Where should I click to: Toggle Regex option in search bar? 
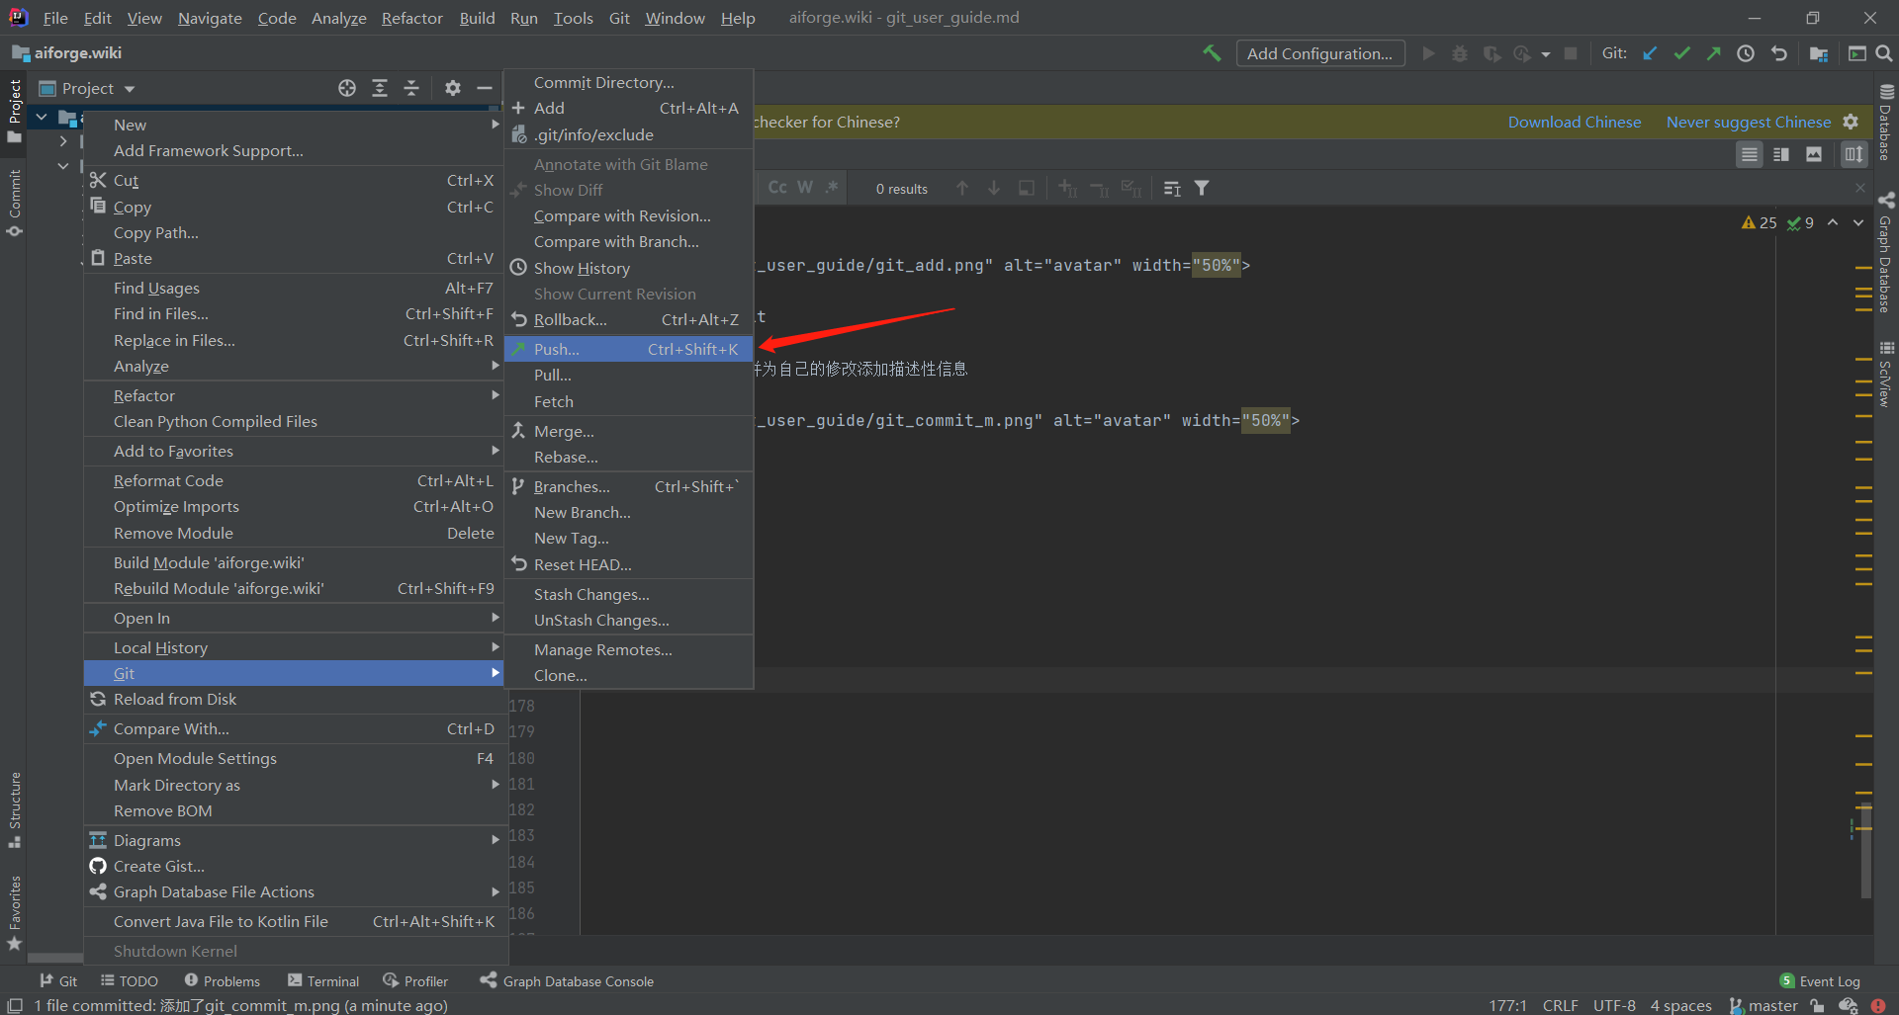point(832,188)
